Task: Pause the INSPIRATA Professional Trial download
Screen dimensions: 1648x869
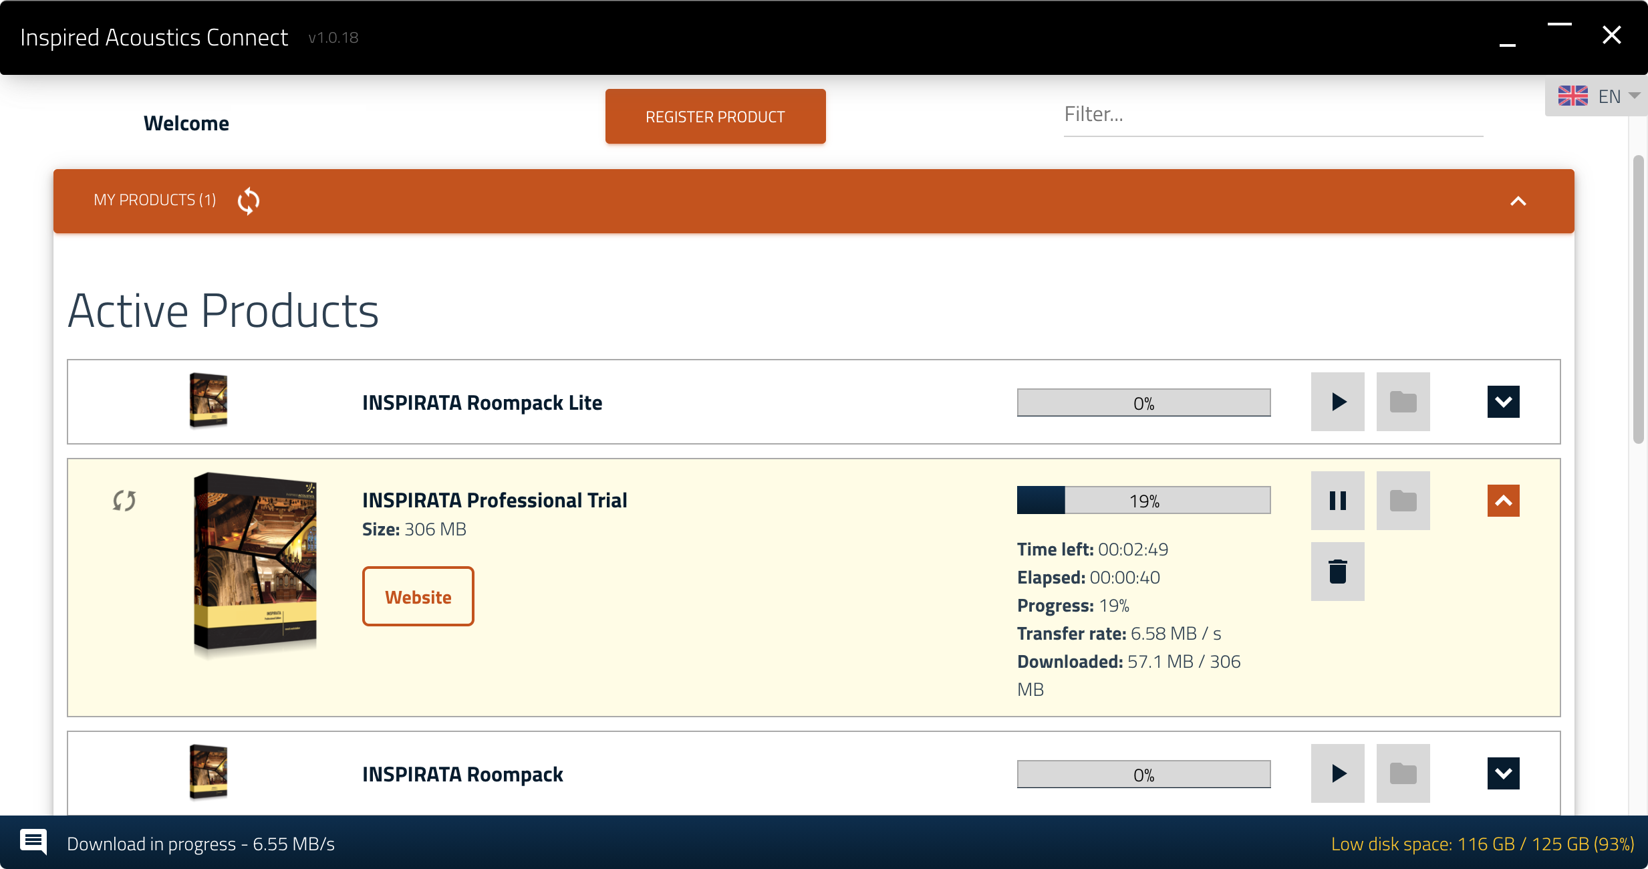Action: tap(1338, 501)
